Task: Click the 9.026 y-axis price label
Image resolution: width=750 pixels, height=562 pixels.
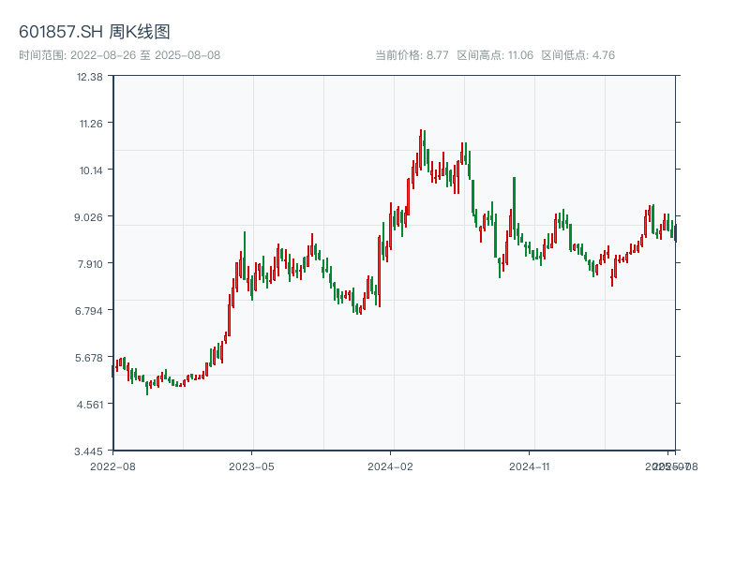Action: pyautogui.click(x=90, y=216)
